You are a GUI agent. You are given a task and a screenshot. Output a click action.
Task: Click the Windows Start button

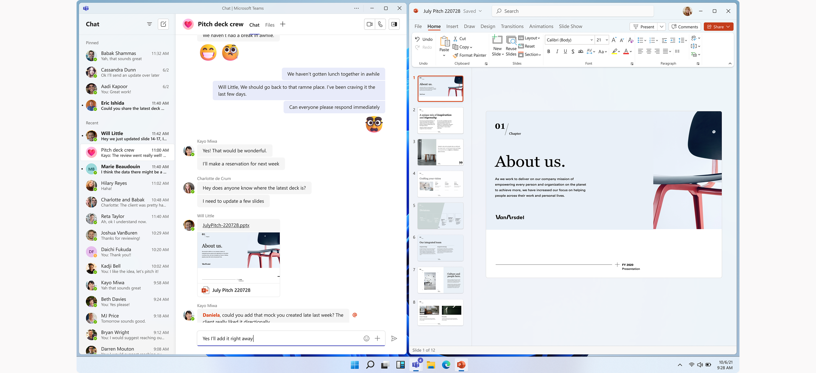tap(355, 365)
